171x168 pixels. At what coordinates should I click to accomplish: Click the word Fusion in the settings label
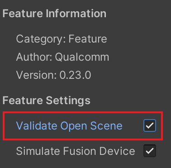(79, 151)
